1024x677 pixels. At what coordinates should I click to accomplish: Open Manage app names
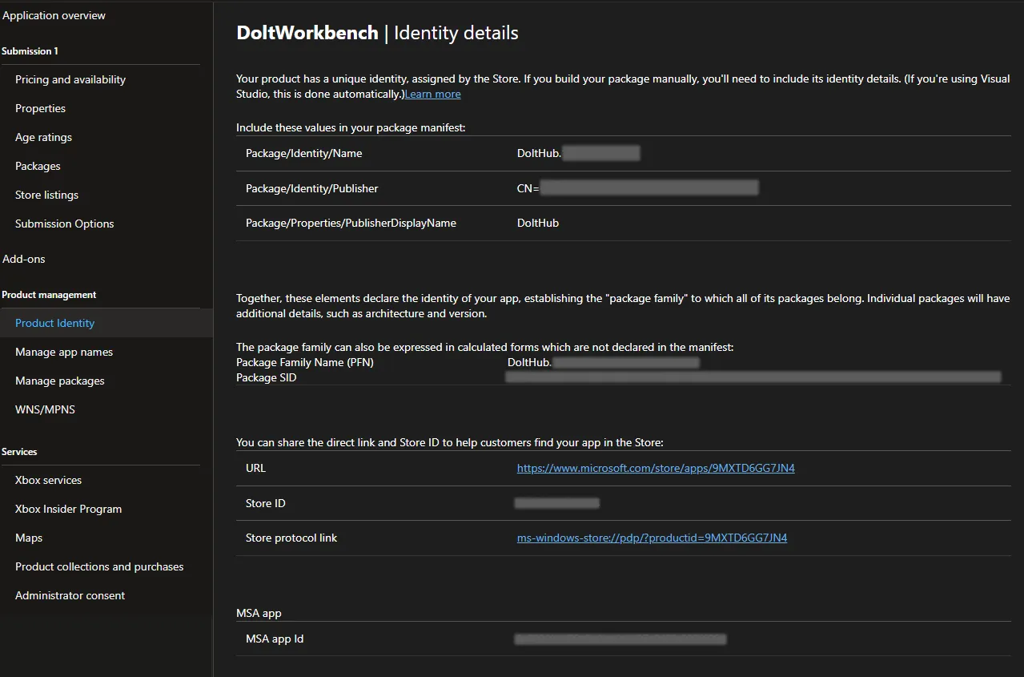coord(64,352)
